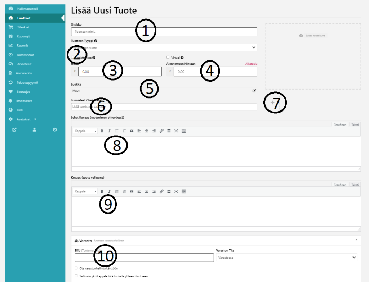Click the Aikataulu link
369x282 pixels.
tap(251, 64)
